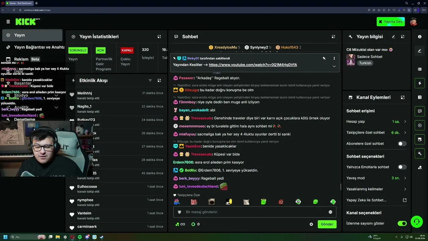Click username berk_beyyy in chat
428x241 pixels.
[x=189, y=178]
